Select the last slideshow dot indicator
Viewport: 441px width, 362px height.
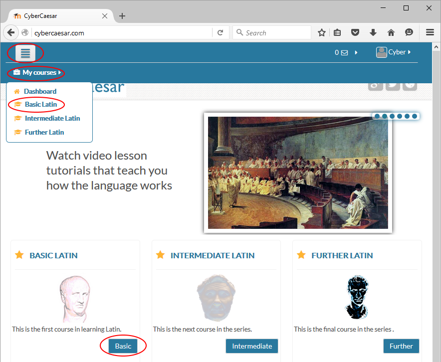click(x=414, y=116)
